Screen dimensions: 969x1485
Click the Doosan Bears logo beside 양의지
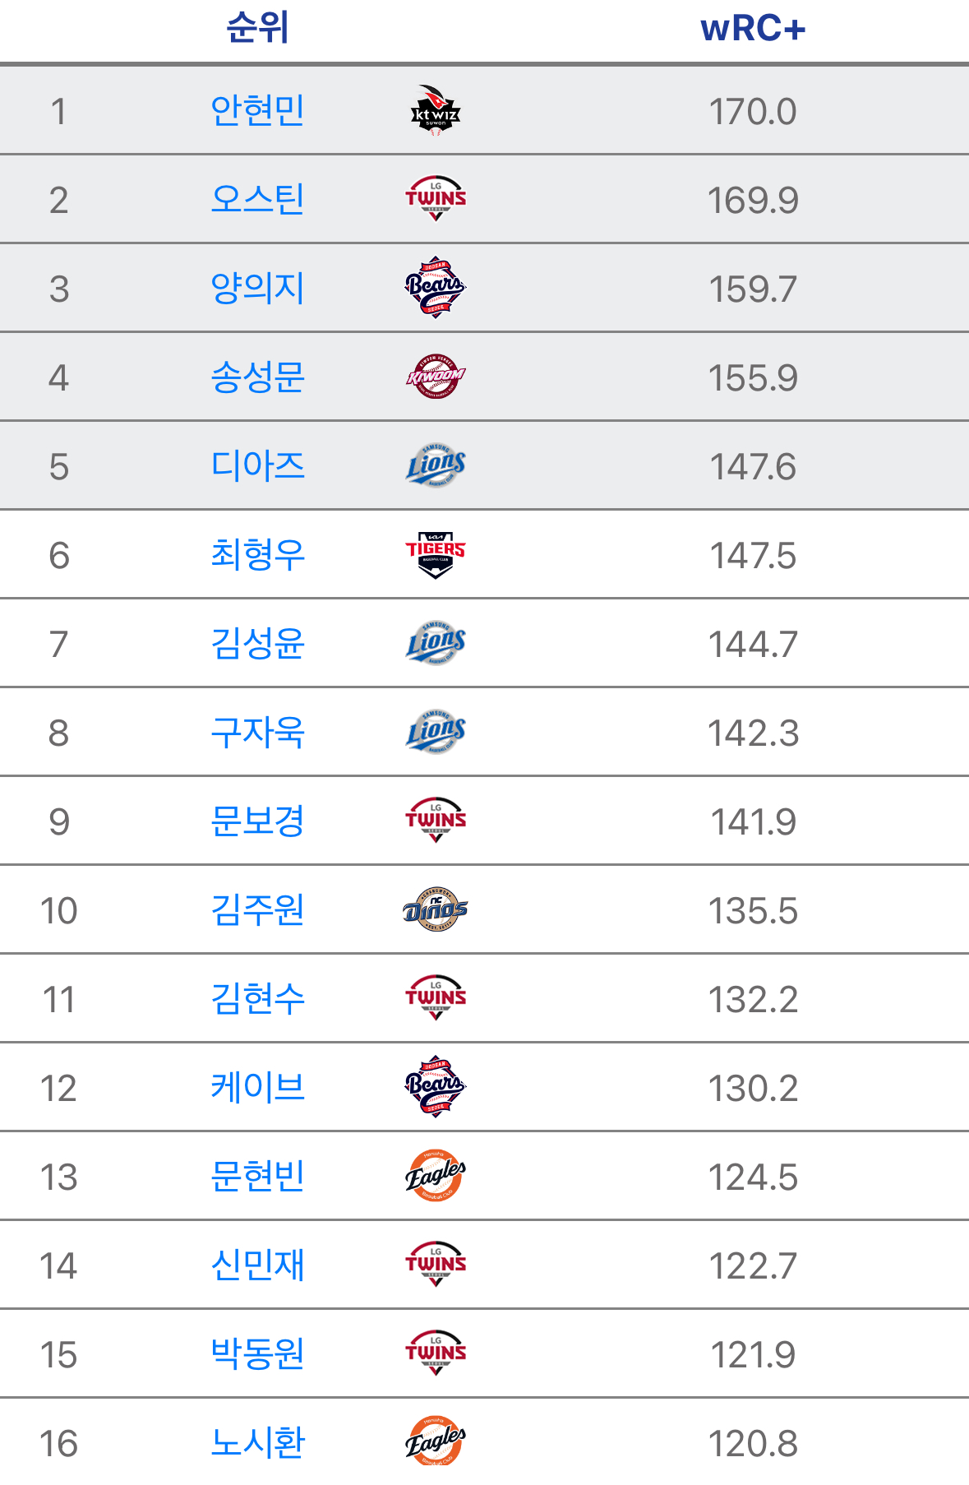(436, 288)
